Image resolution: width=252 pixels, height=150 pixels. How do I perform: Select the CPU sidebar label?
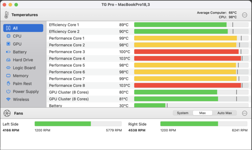click(17, 36)
